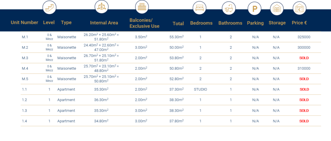The width and height of the screenshot is (331, 141).
Task: Click SOLD label in M.3 row
Action: pos(304,58)
